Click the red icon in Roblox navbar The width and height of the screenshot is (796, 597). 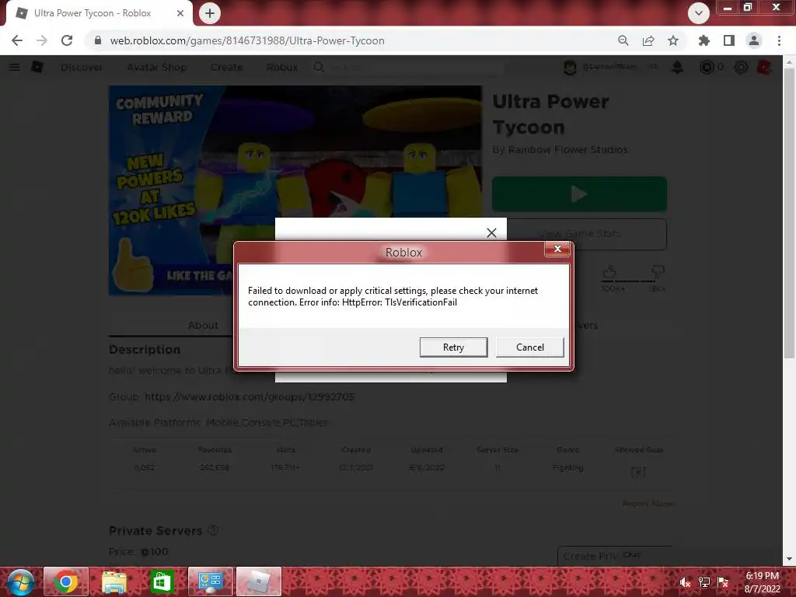click(x=764, y=67)
